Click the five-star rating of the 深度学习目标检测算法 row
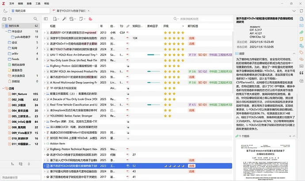Viewport: 305px width, 181px height. point(174,38)
